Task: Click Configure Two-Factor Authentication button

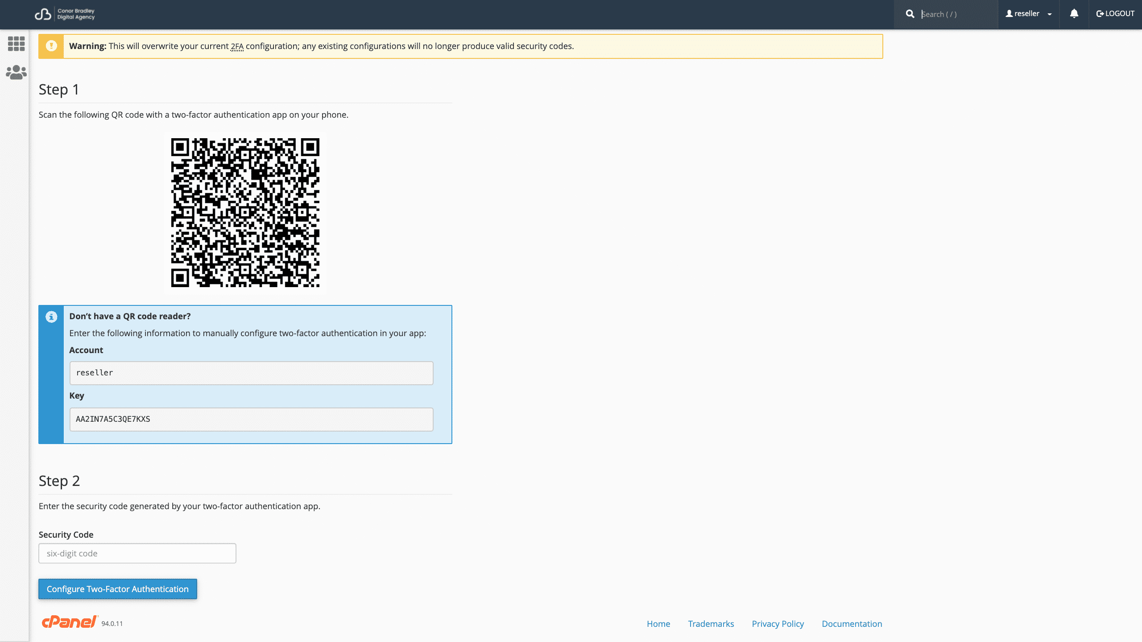Action: point(118,589)
